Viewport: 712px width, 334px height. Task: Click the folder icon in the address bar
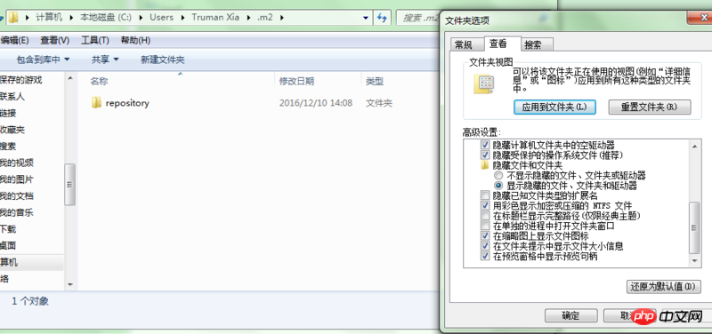coord(13,18)
